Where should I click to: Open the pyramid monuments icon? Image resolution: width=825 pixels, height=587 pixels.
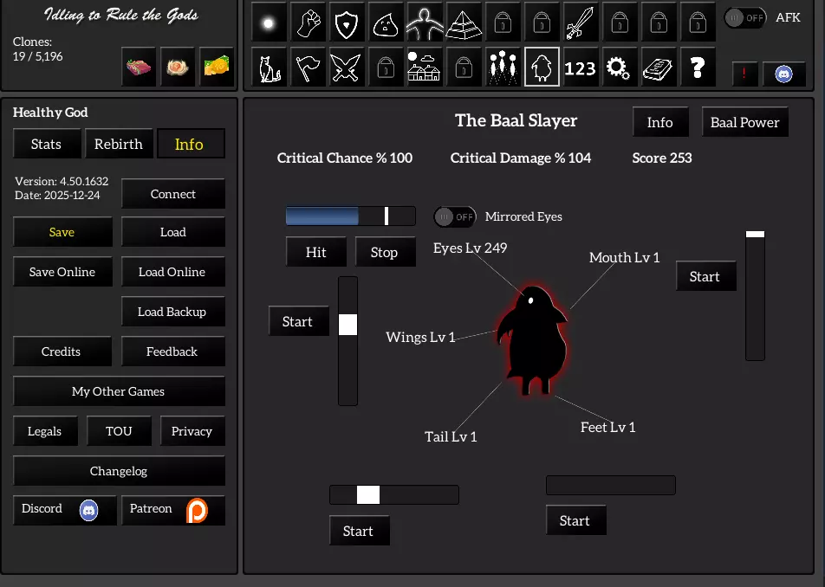click(x=464, y=23)
